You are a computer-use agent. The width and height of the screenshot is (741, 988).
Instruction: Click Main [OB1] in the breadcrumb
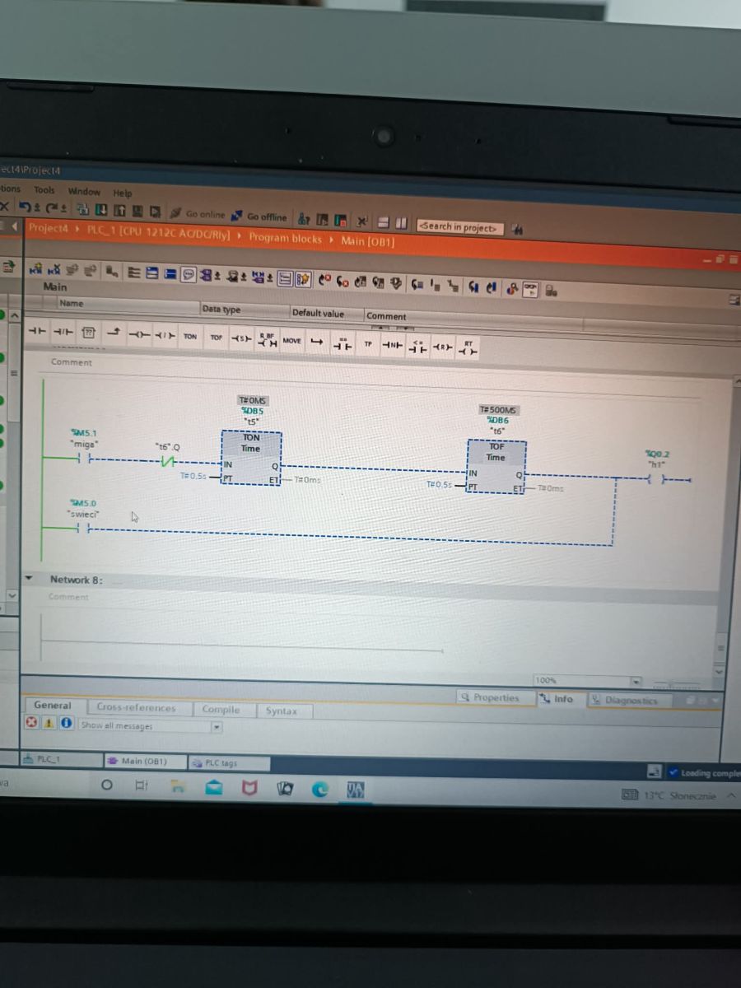point(368,242)
